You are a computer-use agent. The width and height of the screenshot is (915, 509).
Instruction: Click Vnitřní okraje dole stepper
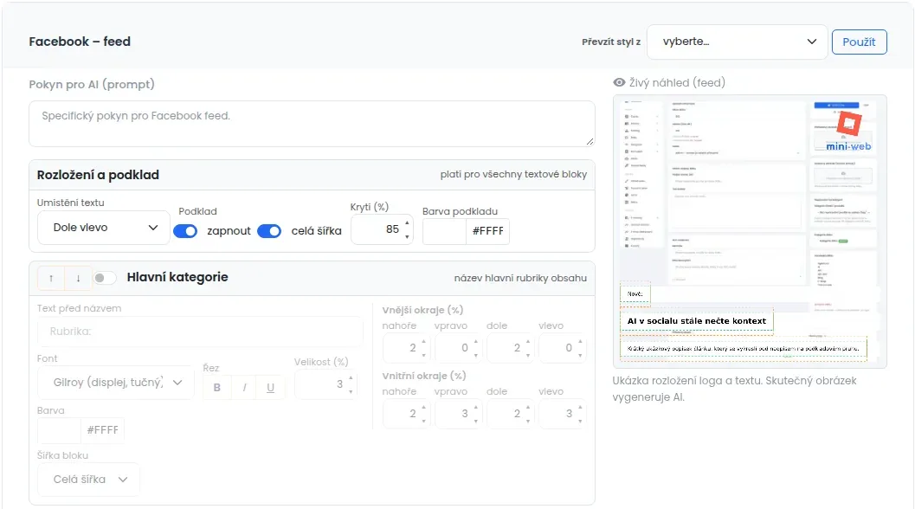pyautogui.click(x=511, y=414)
